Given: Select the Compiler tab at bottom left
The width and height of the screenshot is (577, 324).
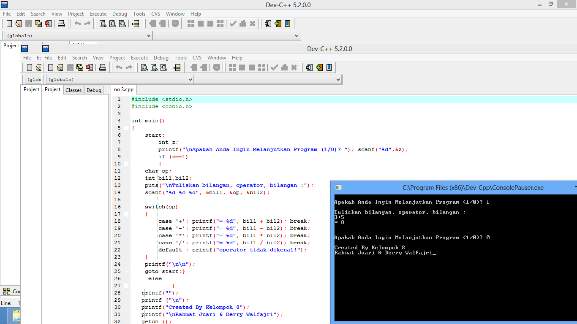Looking at the screenshot, I should point(11,291).
